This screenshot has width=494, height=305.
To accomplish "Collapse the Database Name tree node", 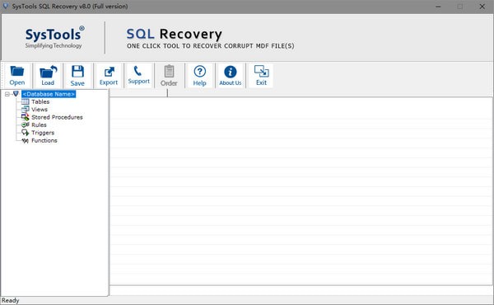I will pos(7,94).
